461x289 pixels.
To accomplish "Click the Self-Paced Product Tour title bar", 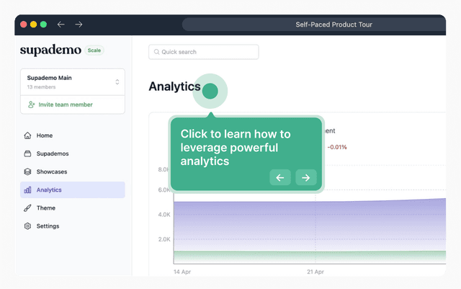I will [x=334, y=25].
